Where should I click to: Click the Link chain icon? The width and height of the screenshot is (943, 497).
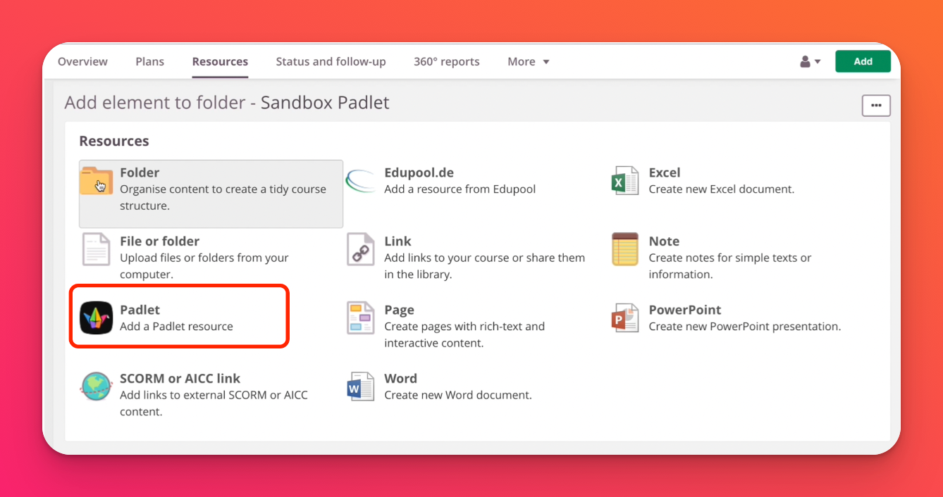pos(361,249)
